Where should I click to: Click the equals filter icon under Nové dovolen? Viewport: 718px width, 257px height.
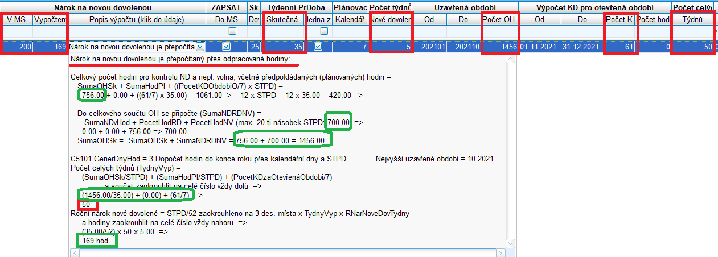point(374,32)
